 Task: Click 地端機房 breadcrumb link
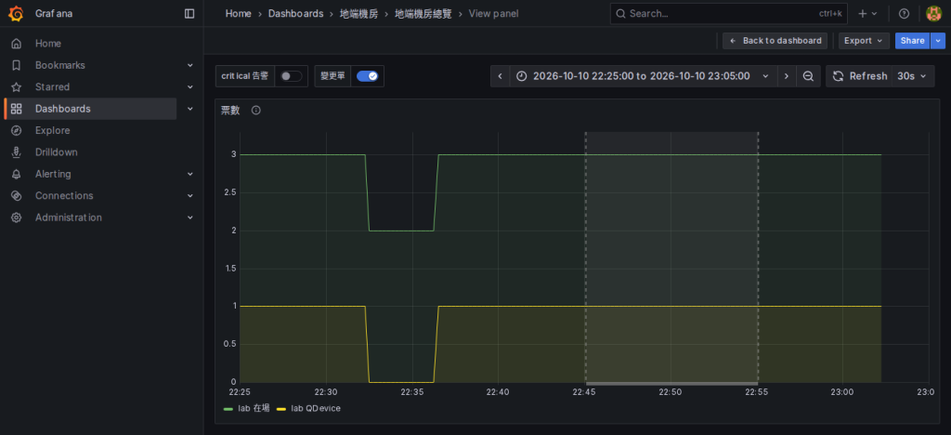click(x=359, y=13)
